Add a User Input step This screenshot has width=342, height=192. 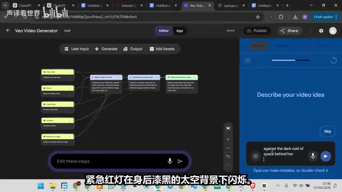[76, 49]
